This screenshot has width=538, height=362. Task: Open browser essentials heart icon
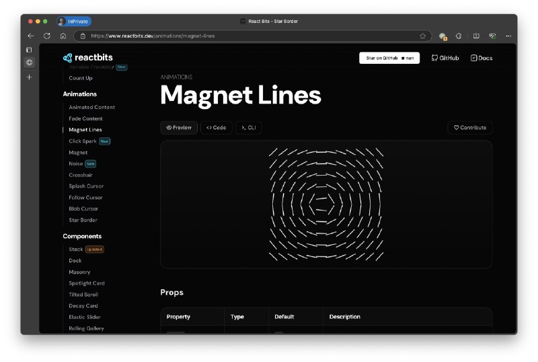[493, 36]
